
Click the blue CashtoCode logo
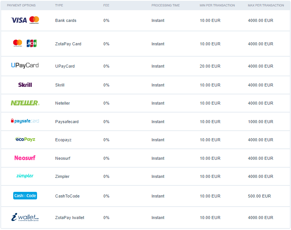pyautogui.click(x=25, y=196)
